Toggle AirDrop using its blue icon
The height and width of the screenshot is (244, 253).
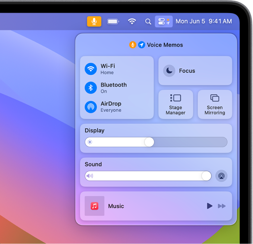coord(91,107)
